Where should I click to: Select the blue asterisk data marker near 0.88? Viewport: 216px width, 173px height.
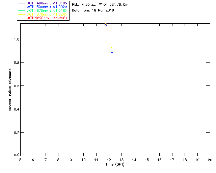(112, 52)
